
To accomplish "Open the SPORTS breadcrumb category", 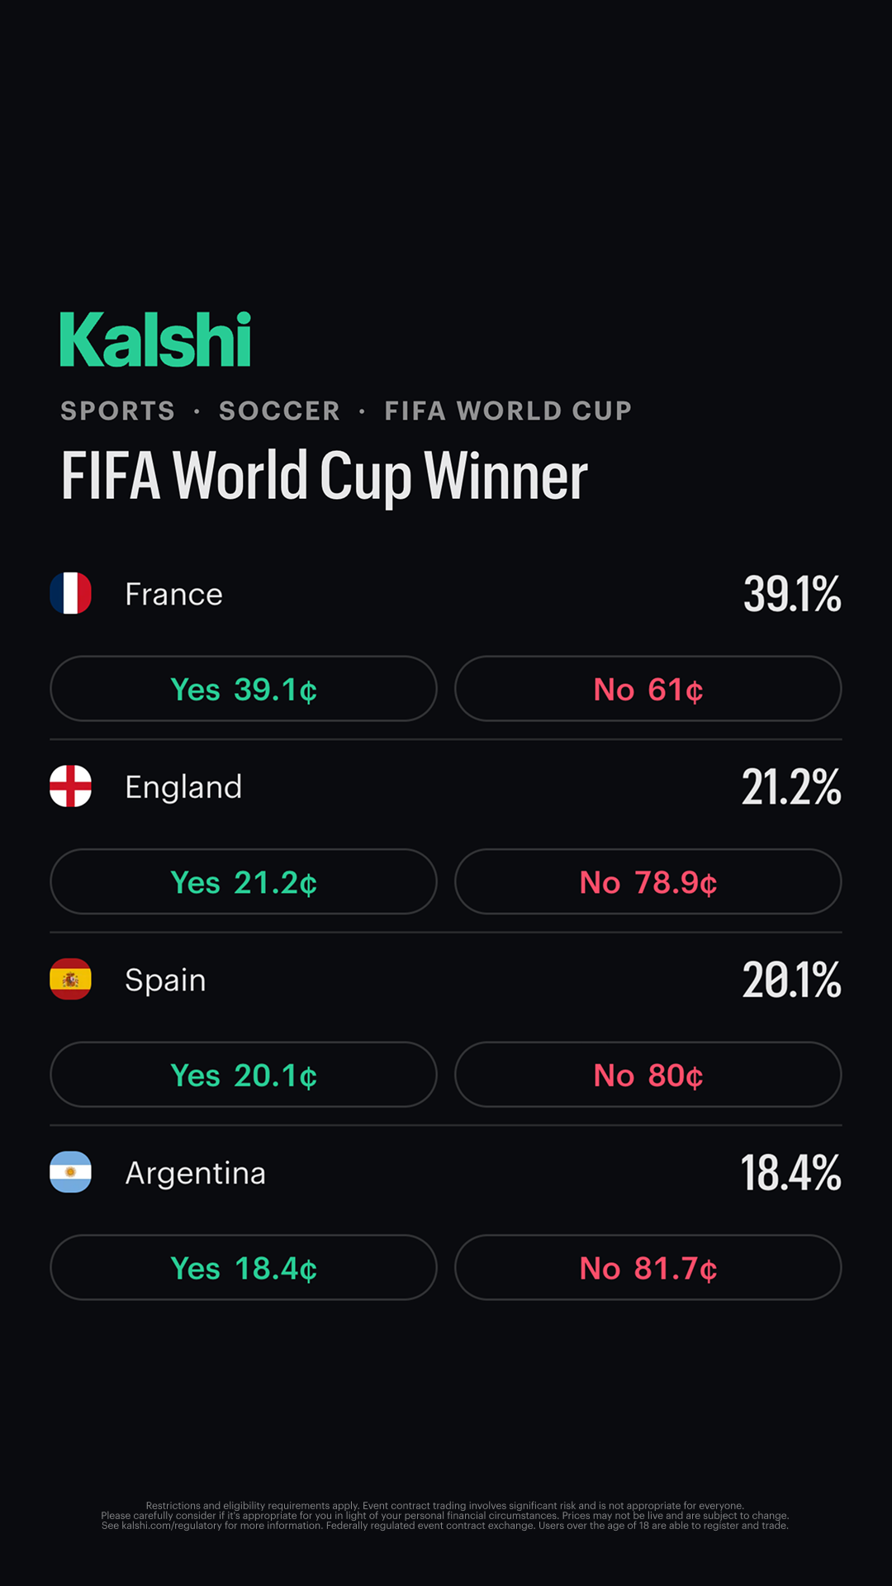I will pyautogui.click(x=118, y=411).
